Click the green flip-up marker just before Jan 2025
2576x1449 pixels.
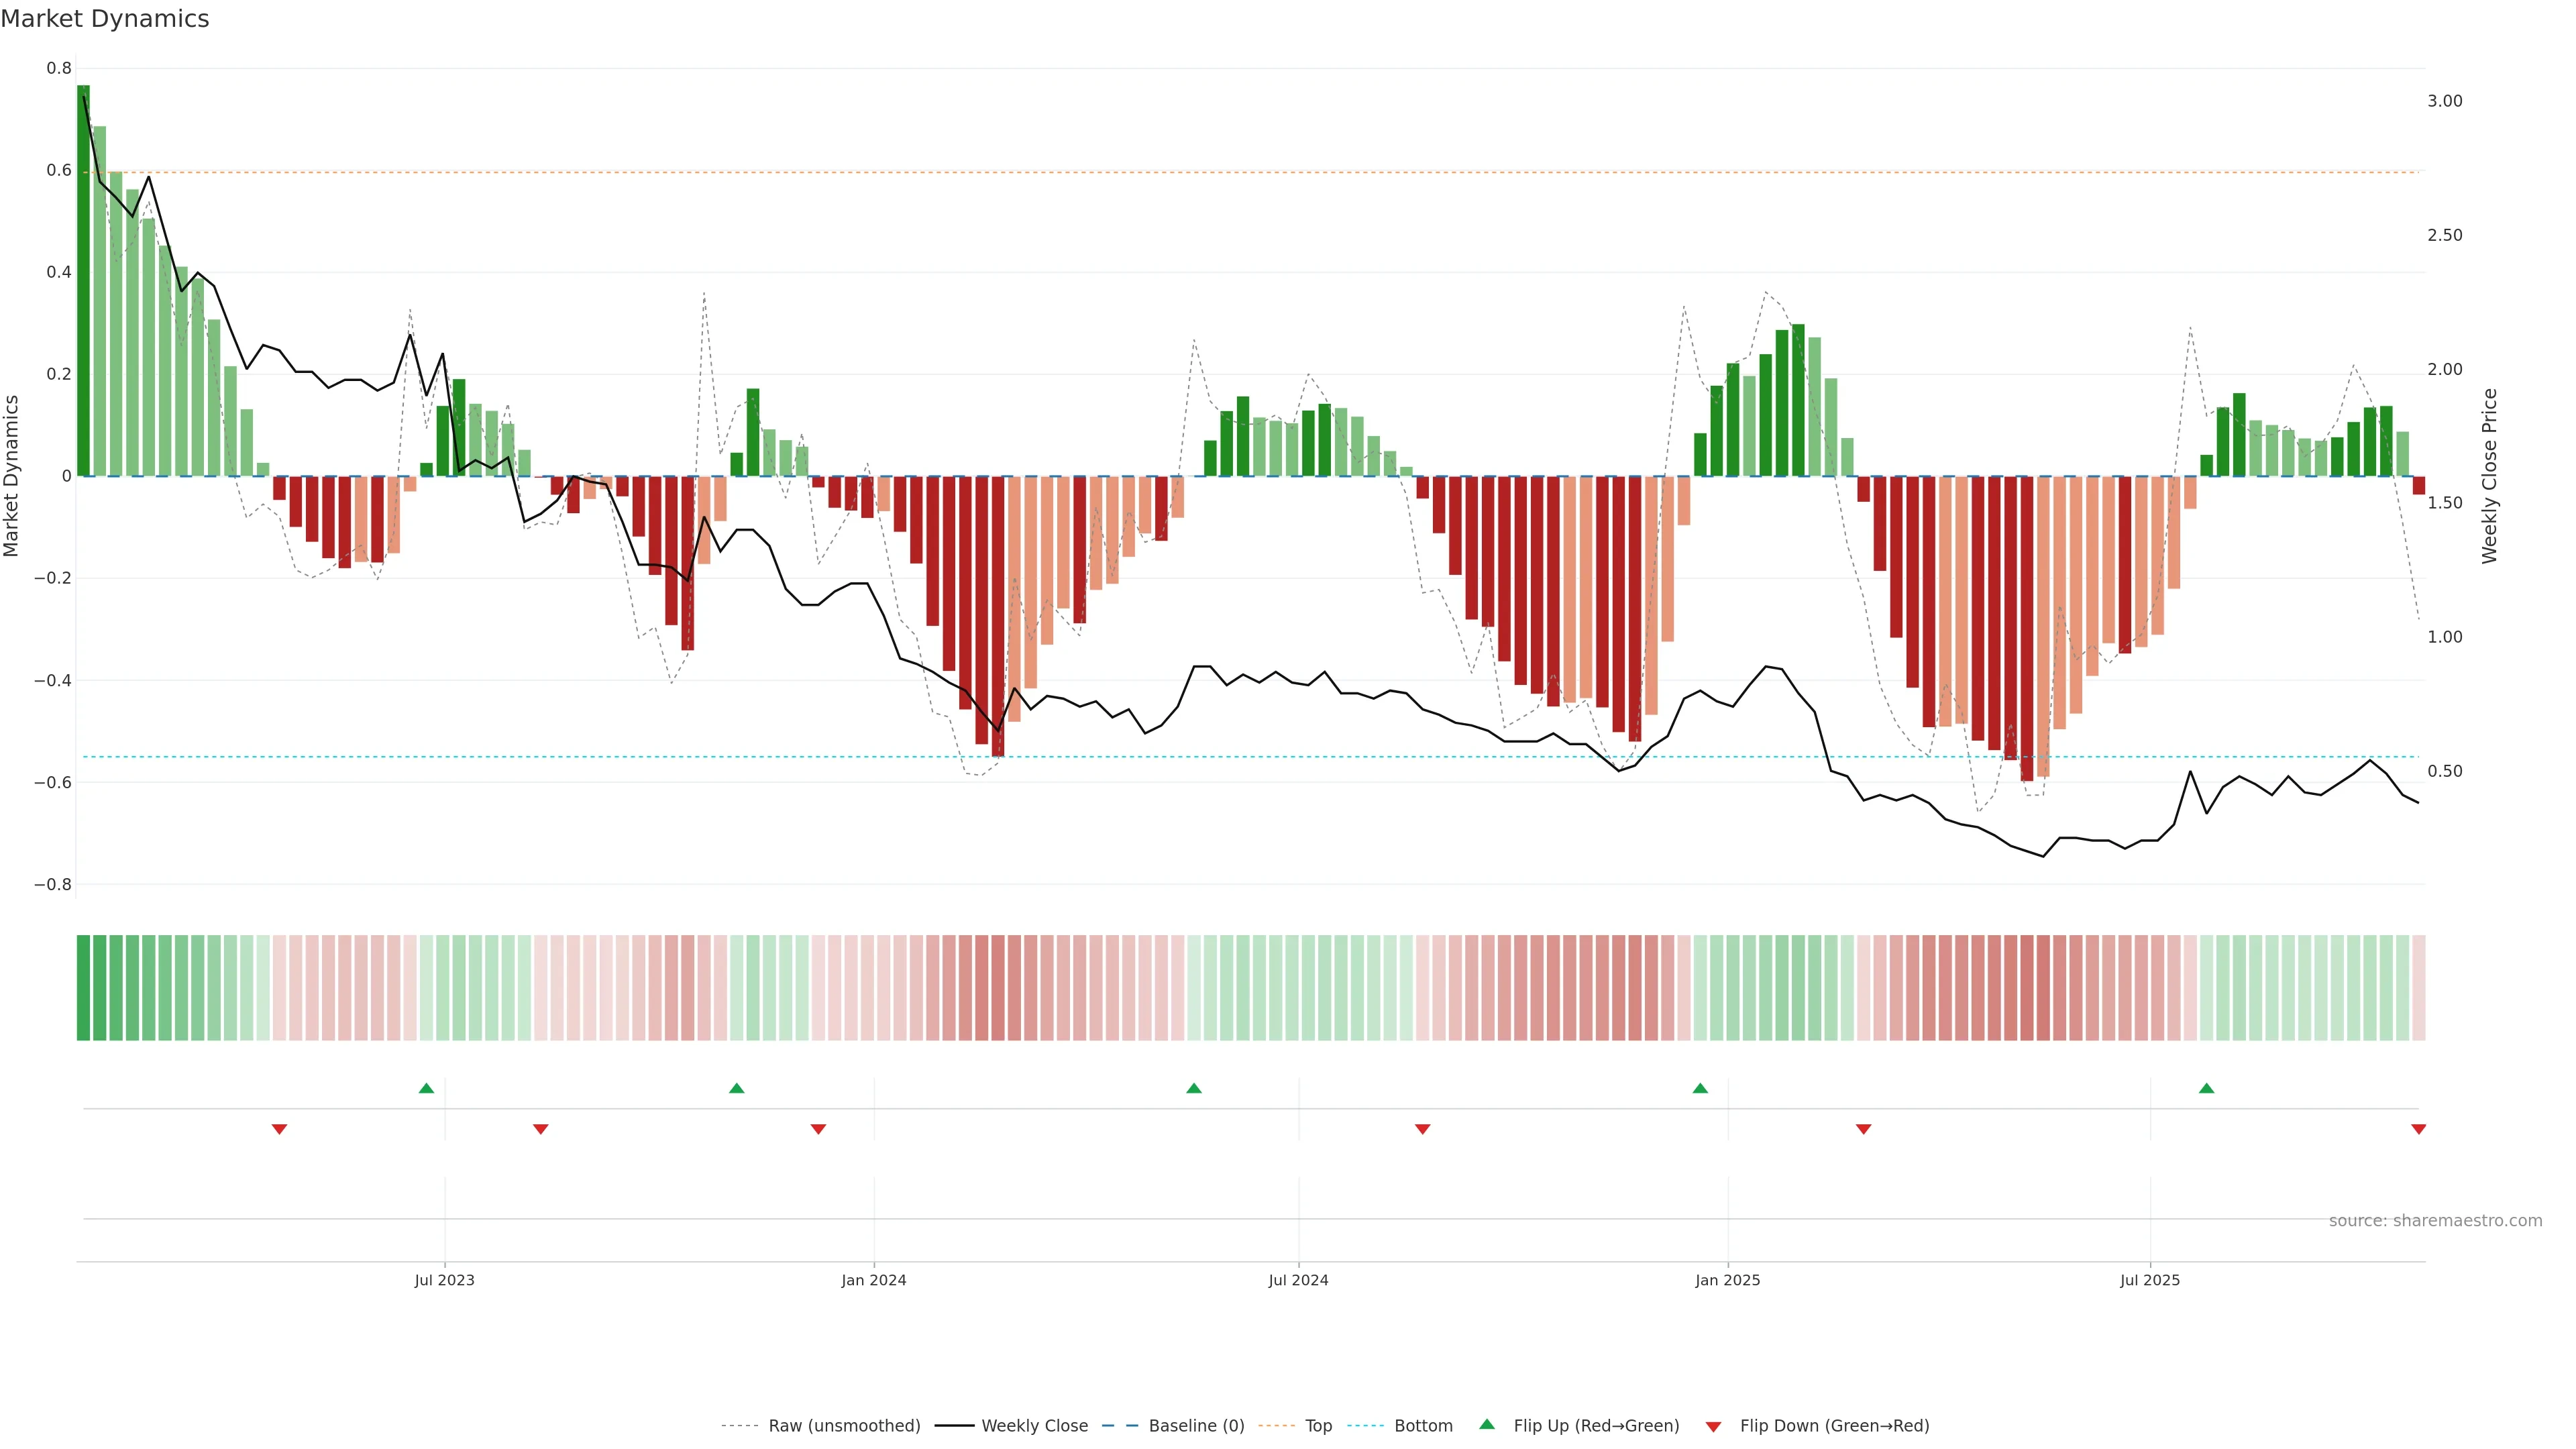point(1700,1088)
